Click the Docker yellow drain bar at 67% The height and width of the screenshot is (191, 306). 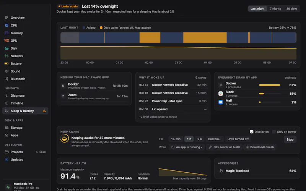pyautogui.click(x=270, y=85)
